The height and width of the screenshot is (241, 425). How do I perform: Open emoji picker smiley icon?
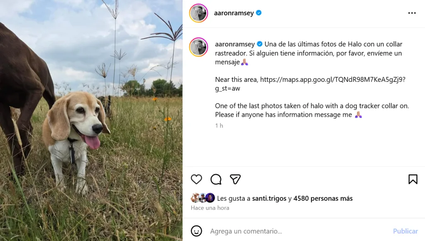pyautogui.click(x=196, y=231)
